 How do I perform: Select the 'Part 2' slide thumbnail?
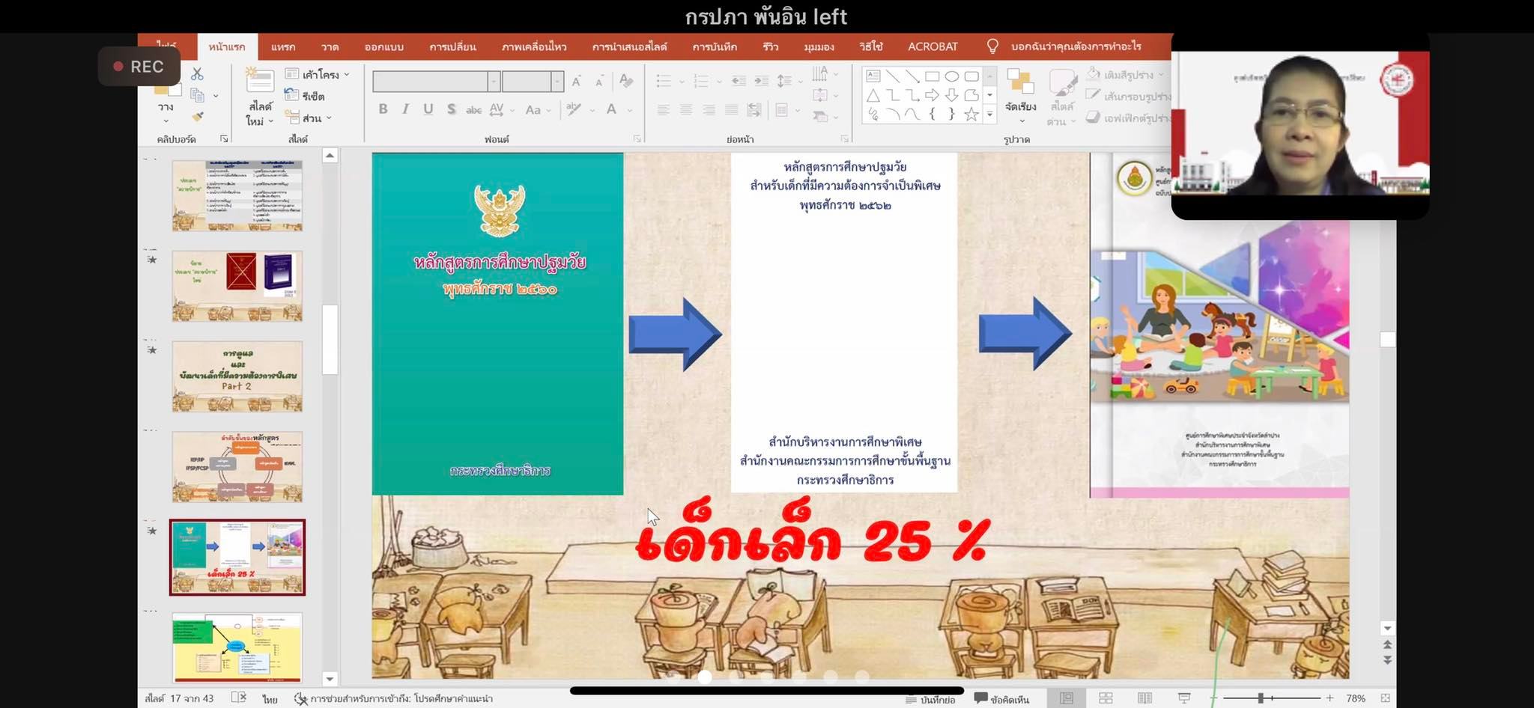pyautogui.click(x=237, y=376)
